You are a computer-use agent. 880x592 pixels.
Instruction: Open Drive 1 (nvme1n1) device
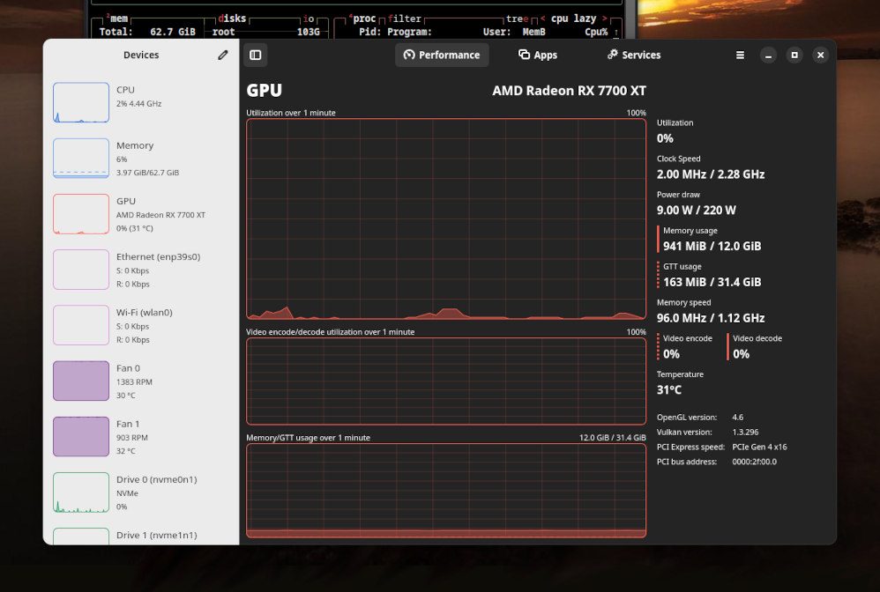141,534
